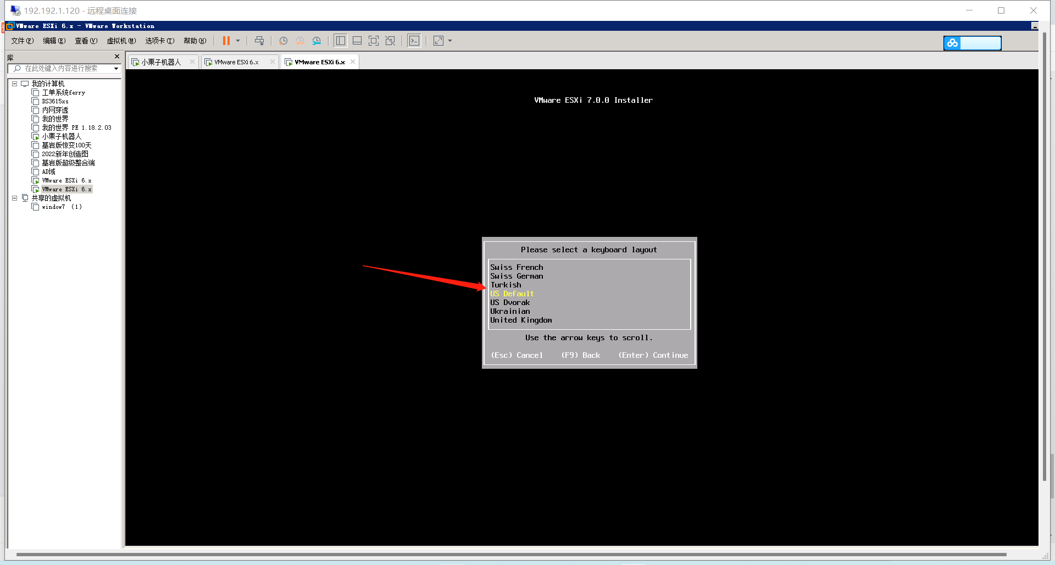Image resolution: width=1055 pixels, height=565 pixels.
Task: Open the console view icon
Action: pos(414,41)
